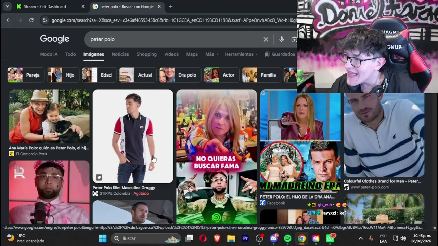Start voice search with the microphone icon

pyautogui.click(x=281, y=39)
